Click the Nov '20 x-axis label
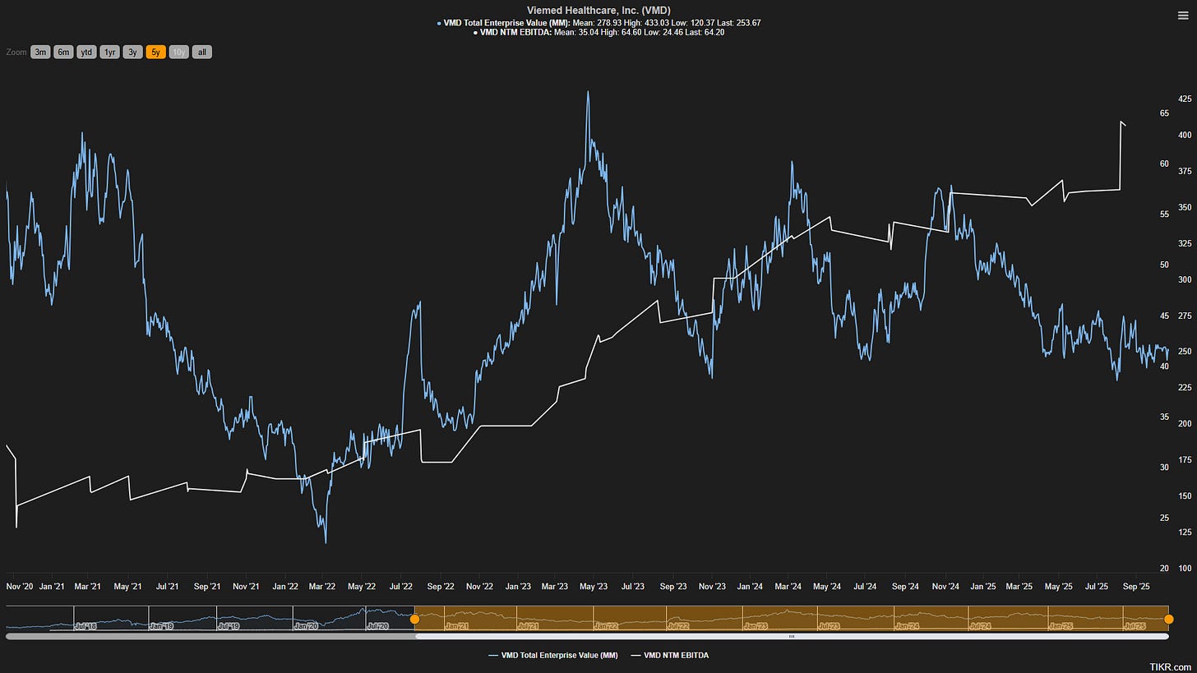 [x=20, y=587]
